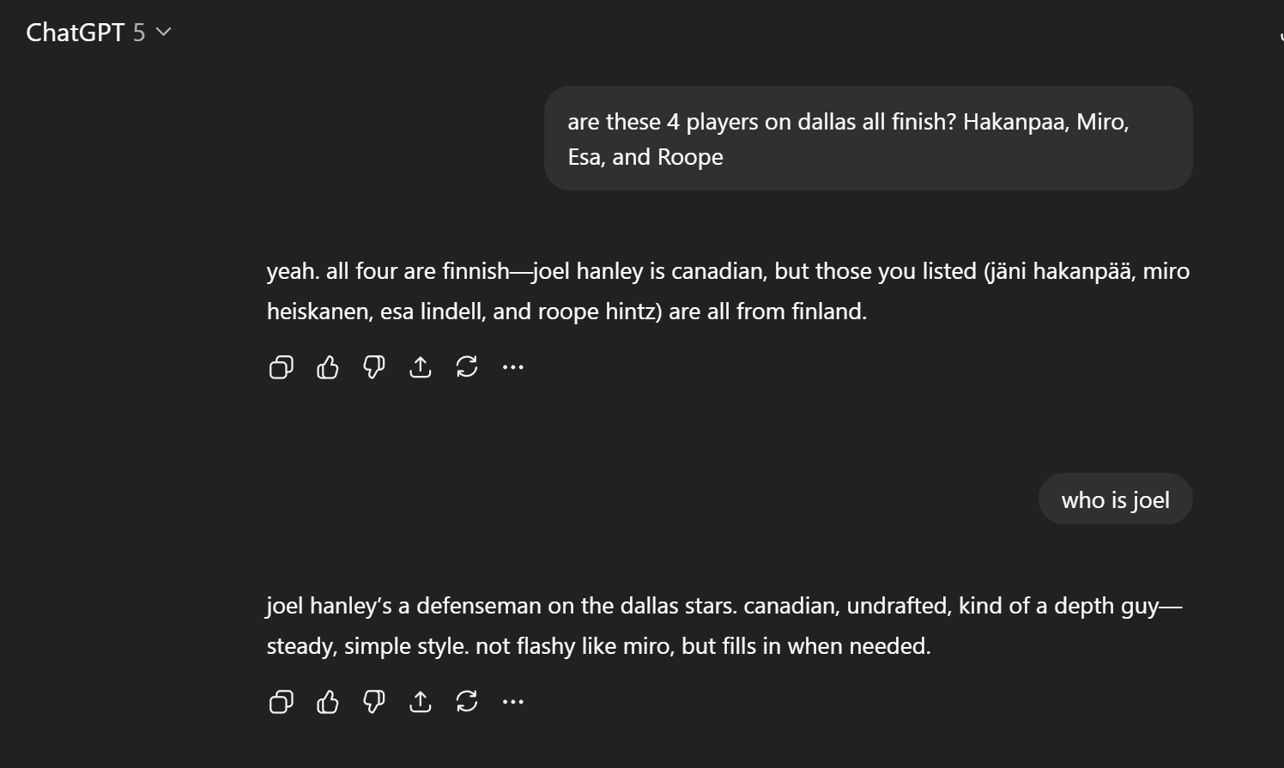Dislike the Joel Hanley response
The height and width of the screenshot is (768, 1284).
[374, 702]
